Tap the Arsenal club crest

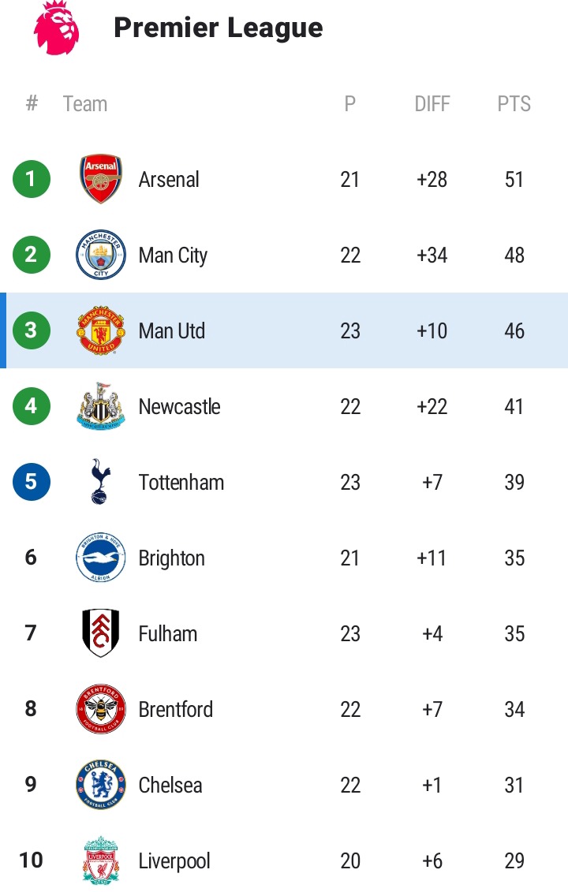101,179
